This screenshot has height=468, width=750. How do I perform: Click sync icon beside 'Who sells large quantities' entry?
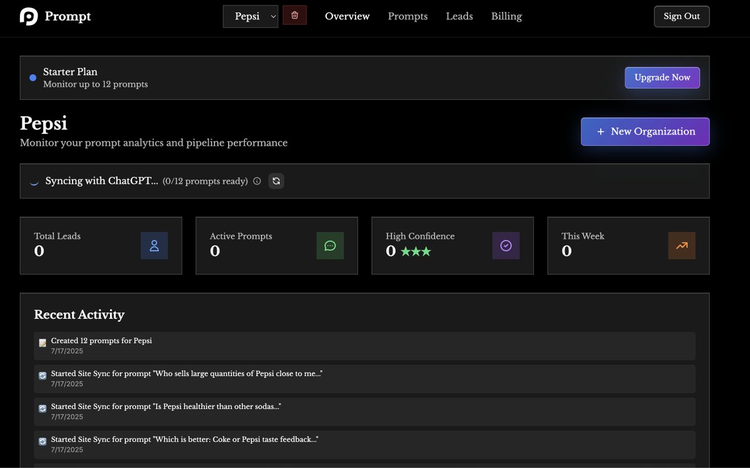click(42, 376)
